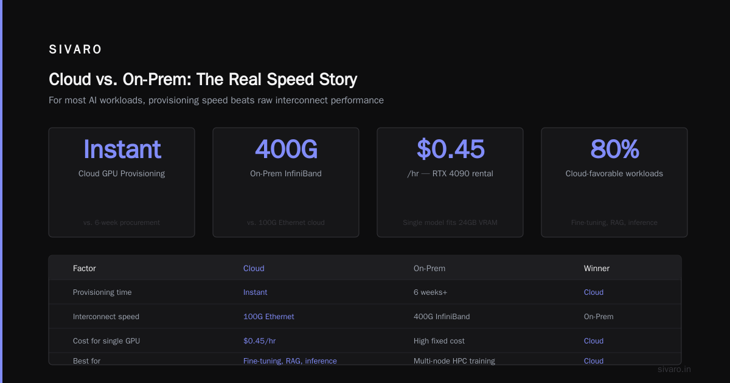
Task: Select the "Best for" row label
Action: click(87, 361)
